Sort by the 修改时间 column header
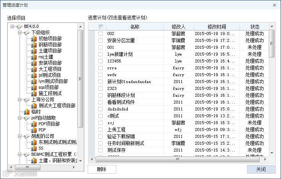Screen dimensions: 281x179 pos(217,27)
